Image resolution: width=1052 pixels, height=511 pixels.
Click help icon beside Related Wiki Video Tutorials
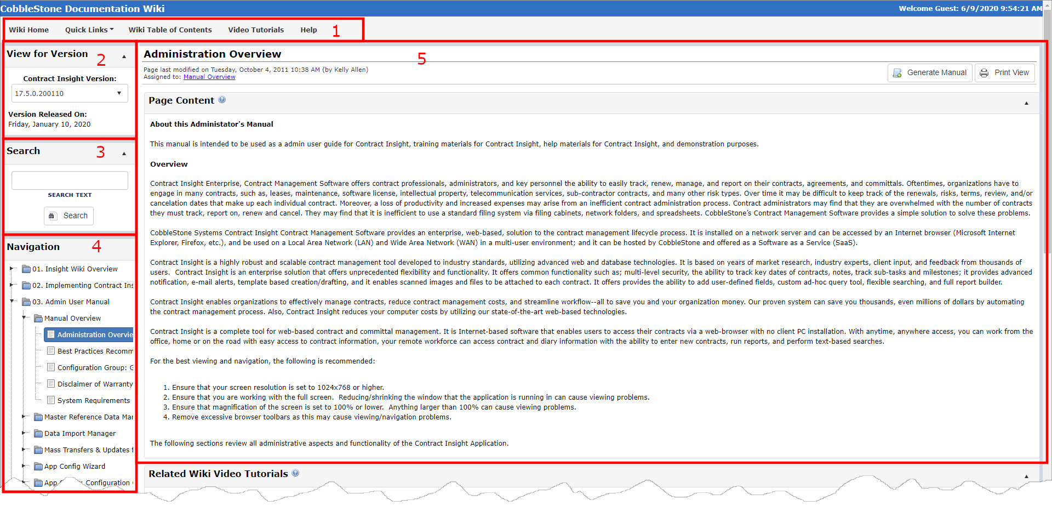click(296, 473)
